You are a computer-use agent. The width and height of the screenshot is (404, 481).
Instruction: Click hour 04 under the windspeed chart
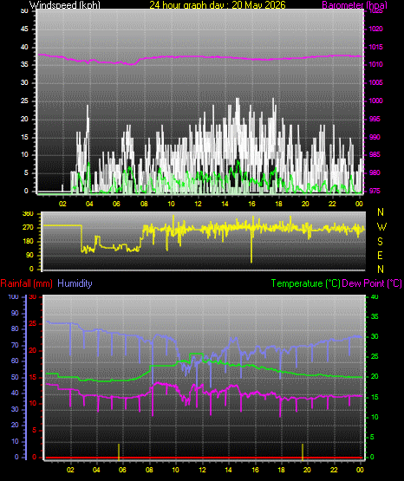[x=89, y=204]
